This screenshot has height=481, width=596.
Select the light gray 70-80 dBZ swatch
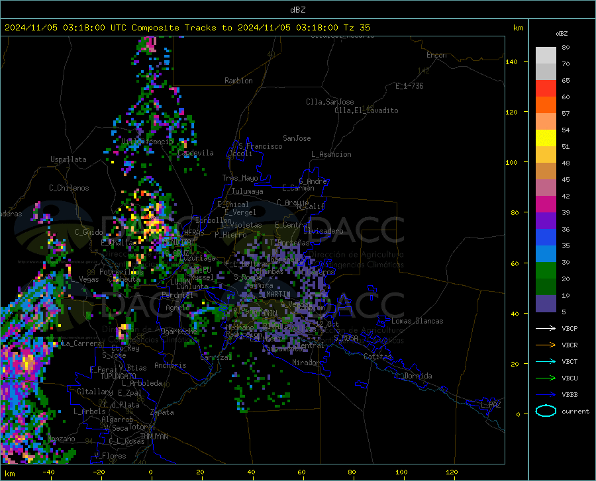click(x=546, y=56)
